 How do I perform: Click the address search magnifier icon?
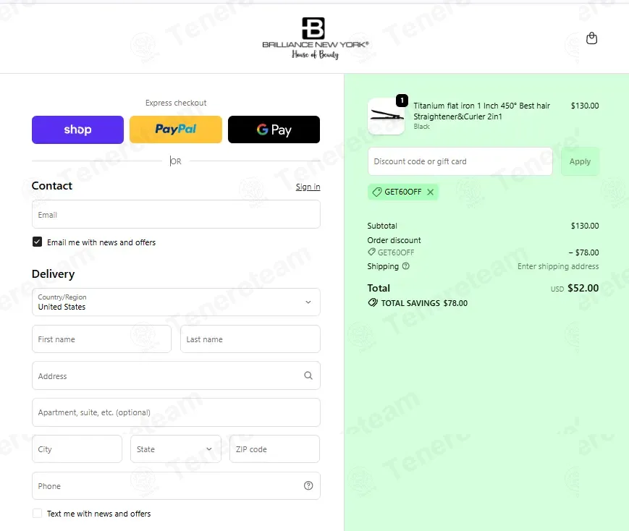[x=308, y=375]
